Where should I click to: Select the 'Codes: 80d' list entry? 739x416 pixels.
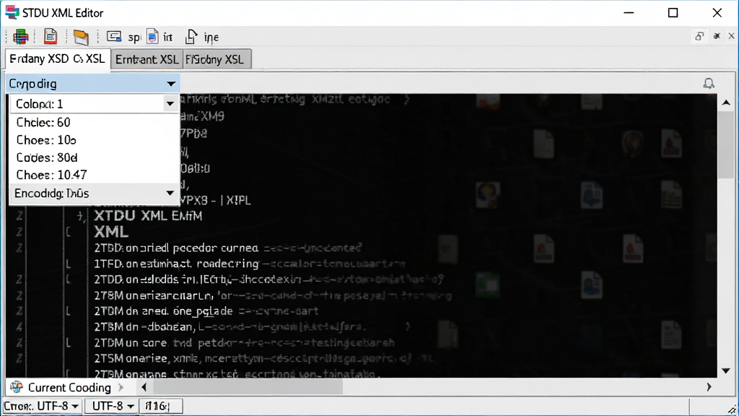pyautogui.click(x=95, y=157)
